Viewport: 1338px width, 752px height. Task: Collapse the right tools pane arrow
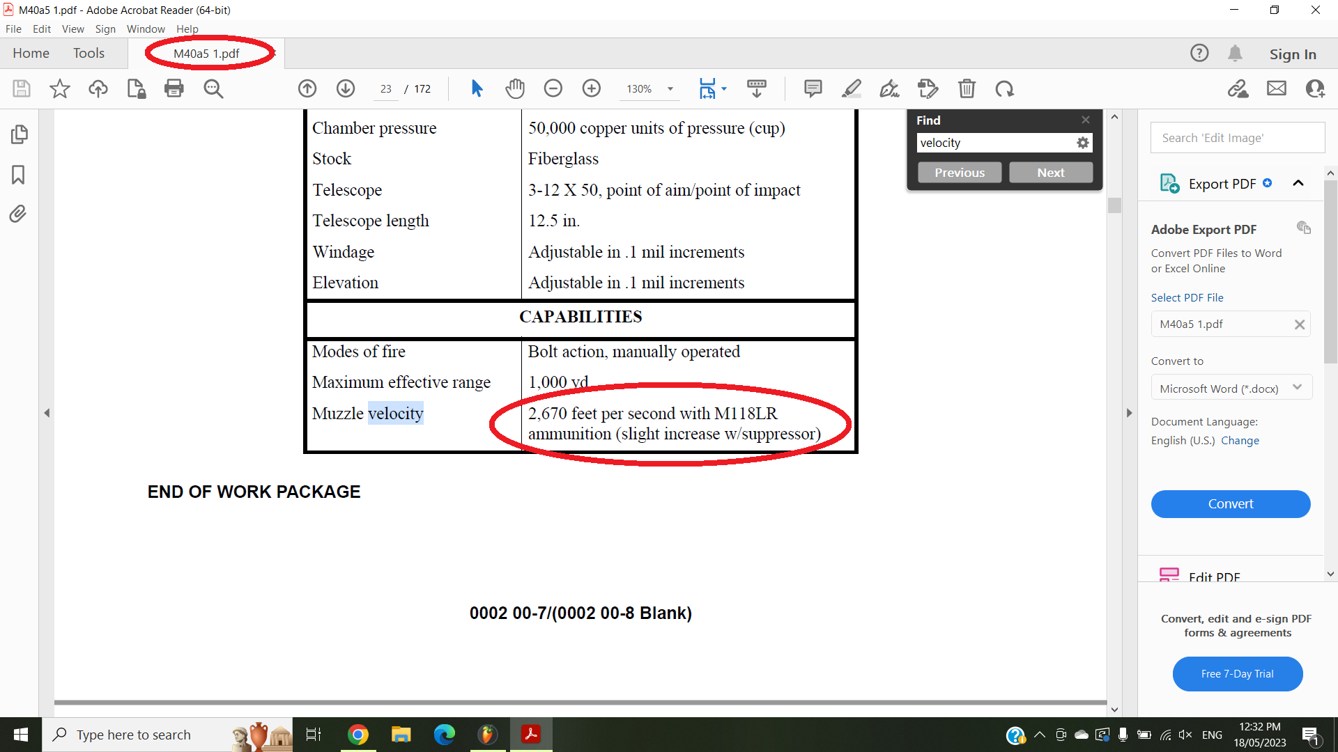tap(1130, 413)
